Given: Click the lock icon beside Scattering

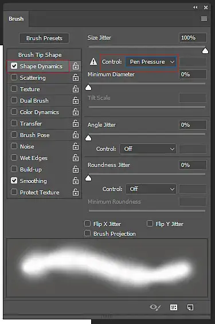Looking at the screenshot, I should 76,77.
